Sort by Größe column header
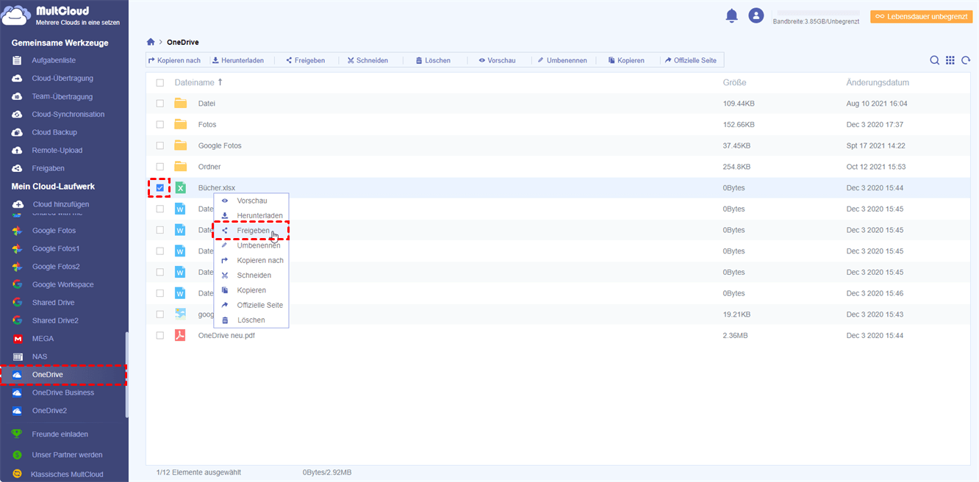Image resolution: width=979 pixels, height=482 pixels. coord(734,83)
